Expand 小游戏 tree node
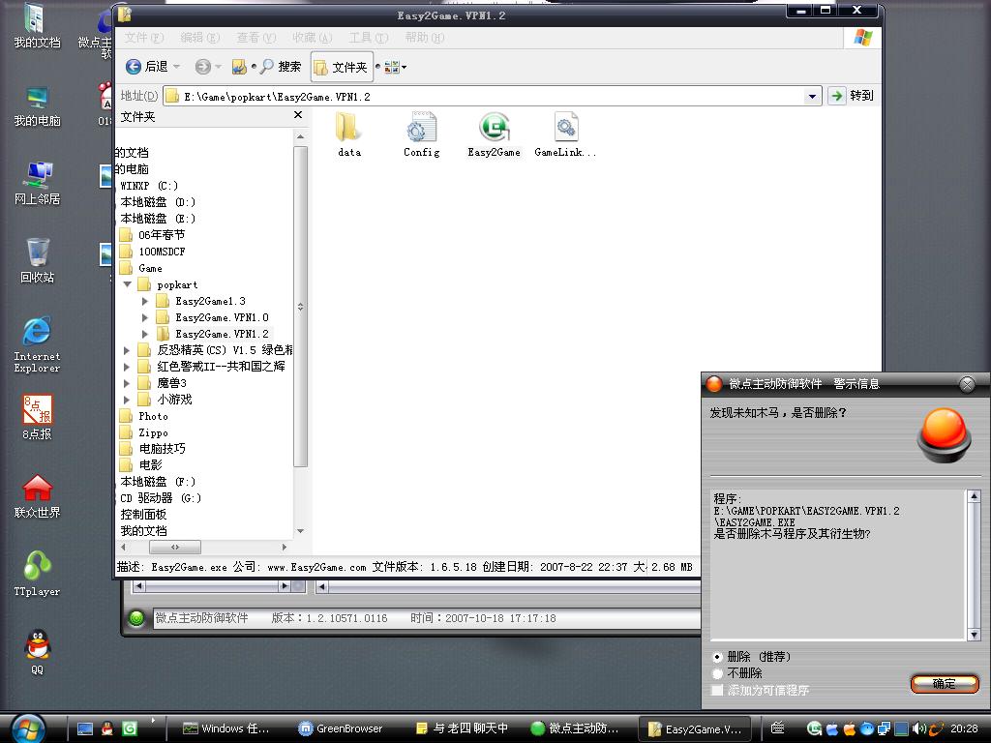This screenshot has height=743, width=991. click(x=127, y=400)
